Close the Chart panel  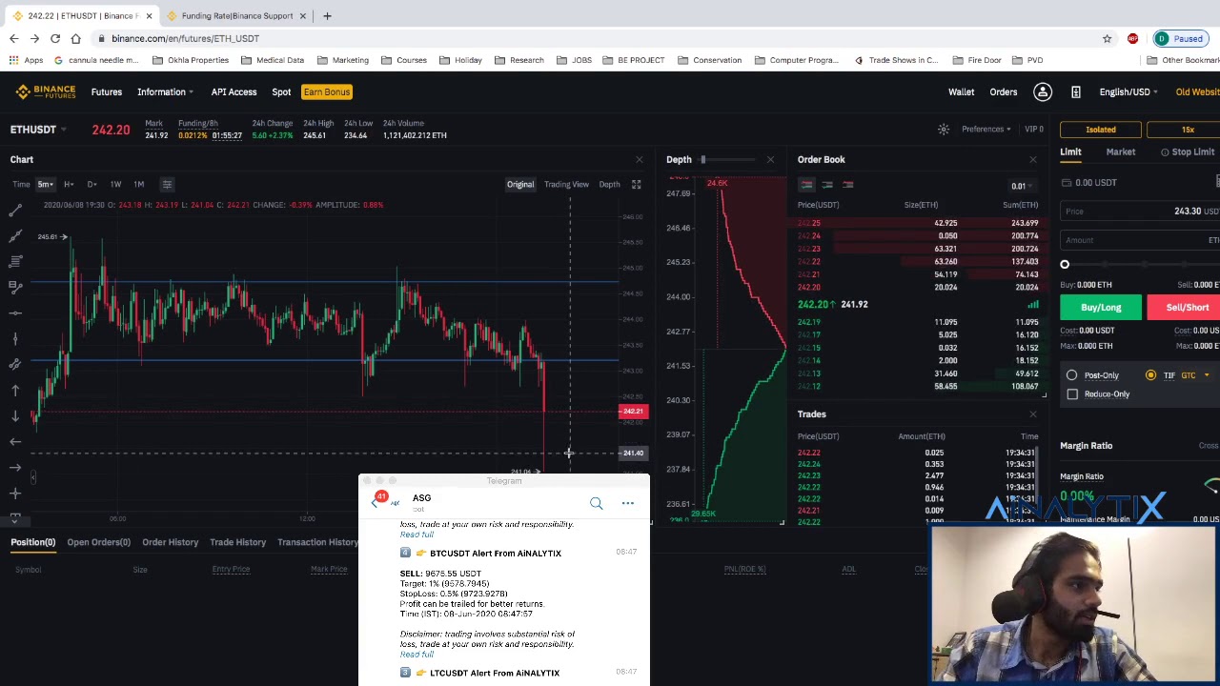point(639,159)
